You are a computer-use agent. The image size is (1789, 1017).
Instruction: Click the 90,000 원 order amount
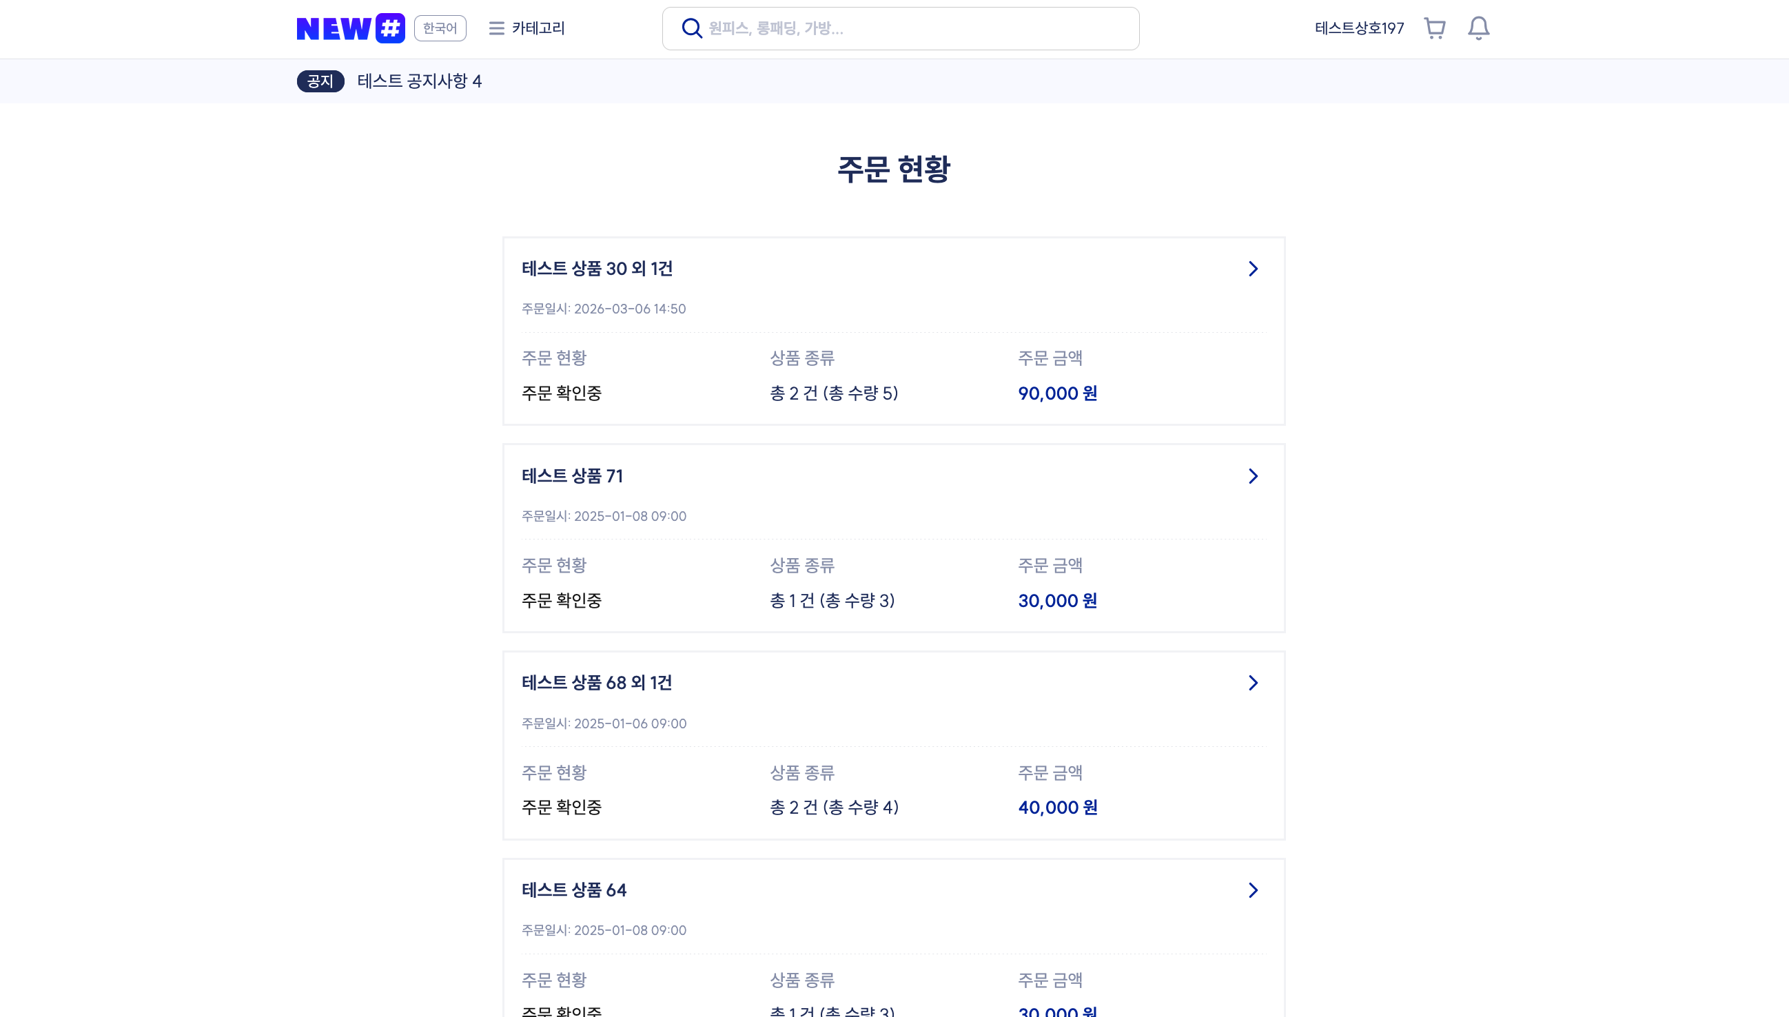pyautogui.click(x=1057, y=394)
